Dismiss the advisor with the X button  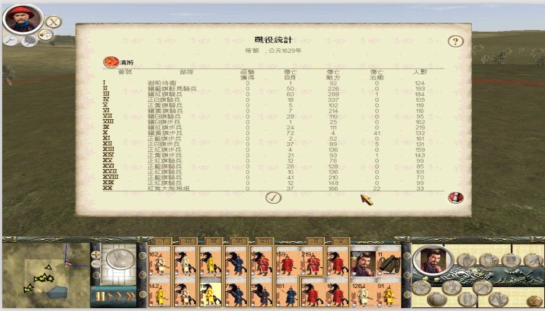53,22
